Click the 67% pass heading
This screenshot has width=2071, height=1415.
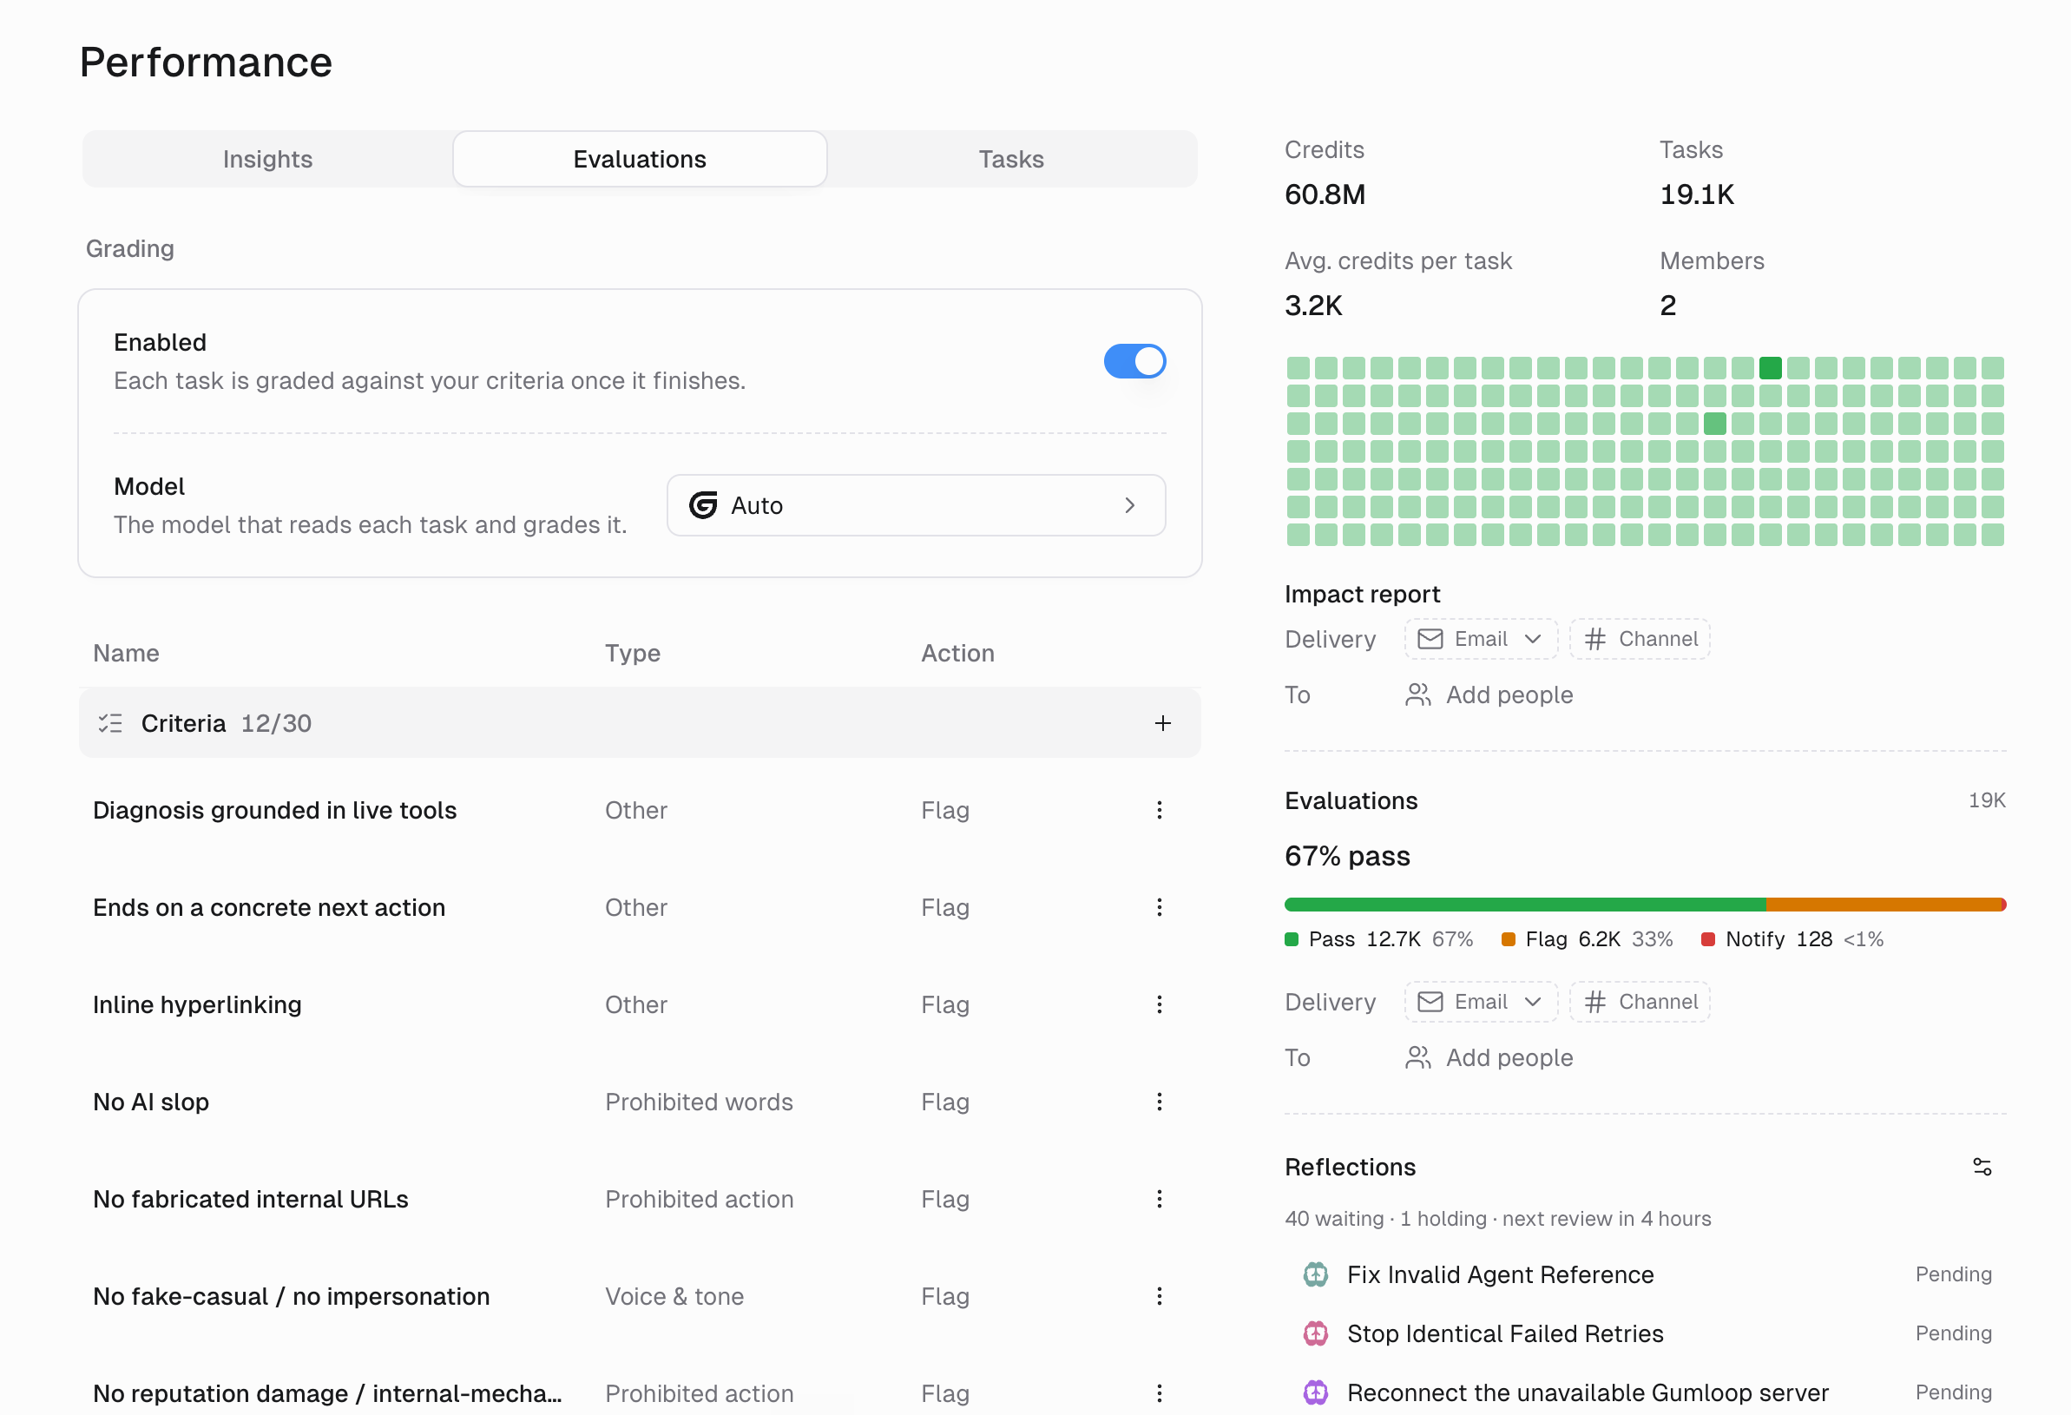pyautogui.click(x=1346, y=856)
